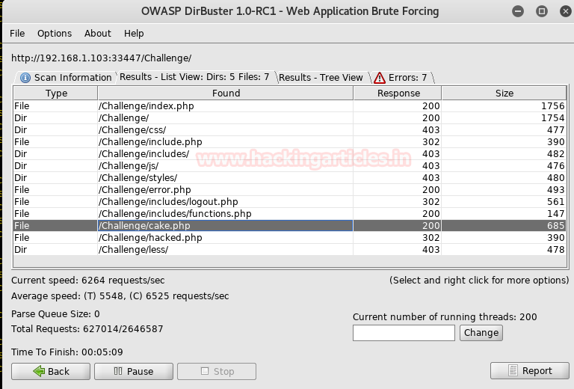Sort results by Found column header
The height and width of the screenshot is (389, 574).
[226, 93]
